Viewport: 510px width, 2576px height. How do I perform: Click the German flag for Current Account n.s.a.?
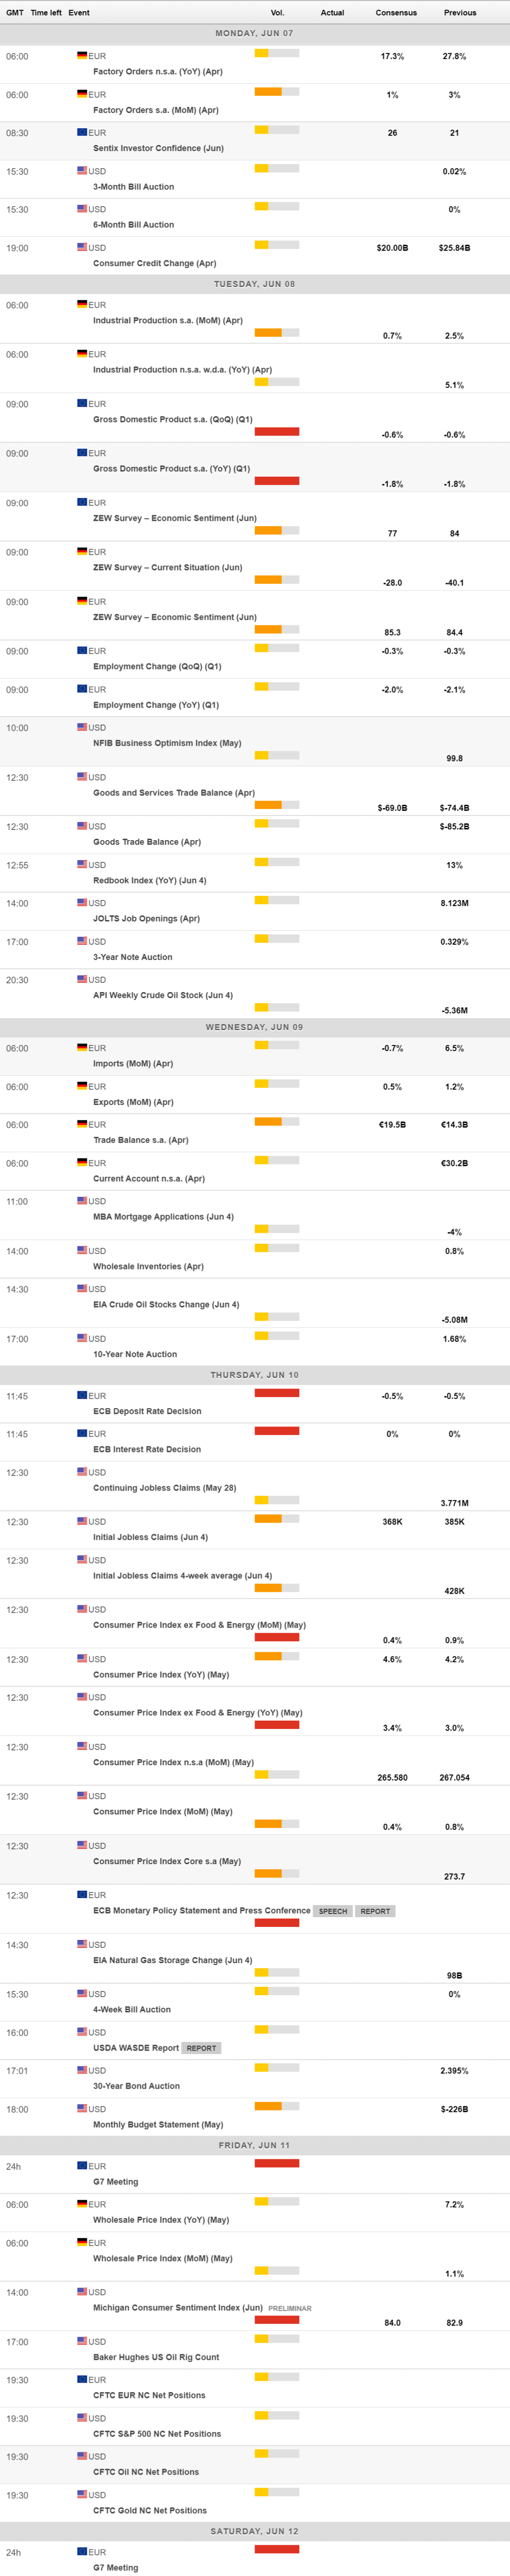(82, 1162)
